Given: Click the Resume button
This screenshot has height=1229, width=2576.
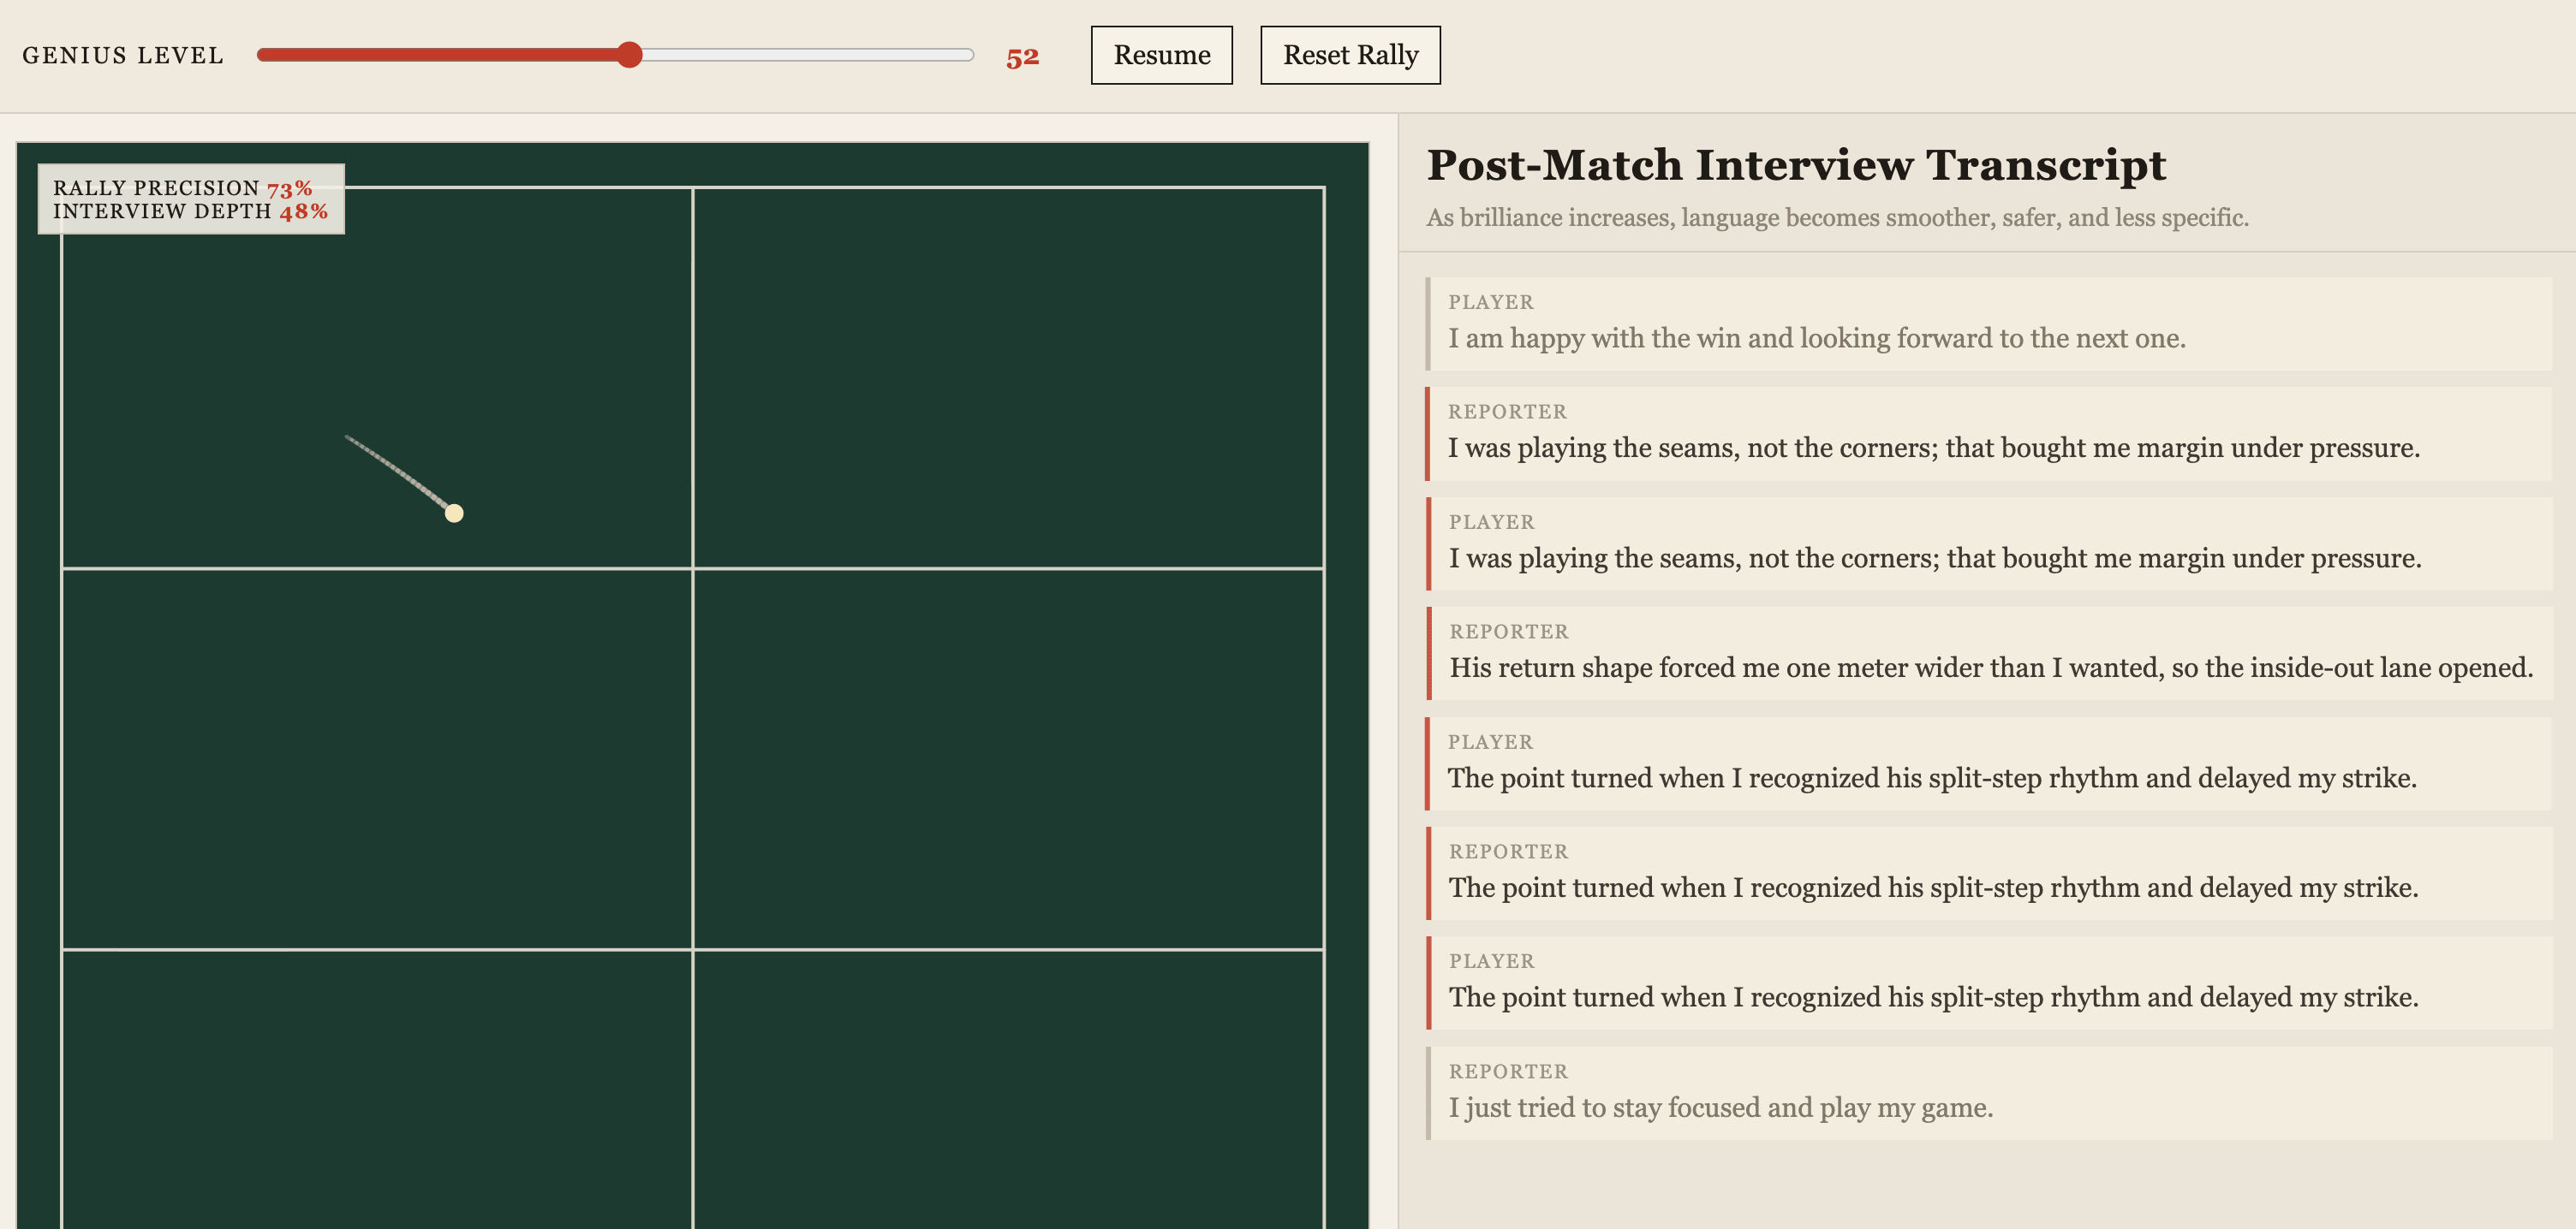Looking at the screenshot, I should (1161, 55).
